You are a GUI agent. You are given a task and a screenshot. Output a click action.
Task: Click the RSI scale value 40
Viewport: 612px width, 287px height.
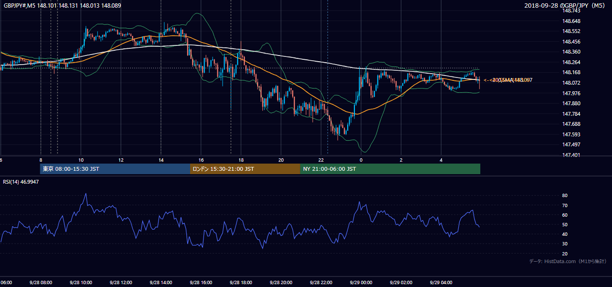point(565,234)
